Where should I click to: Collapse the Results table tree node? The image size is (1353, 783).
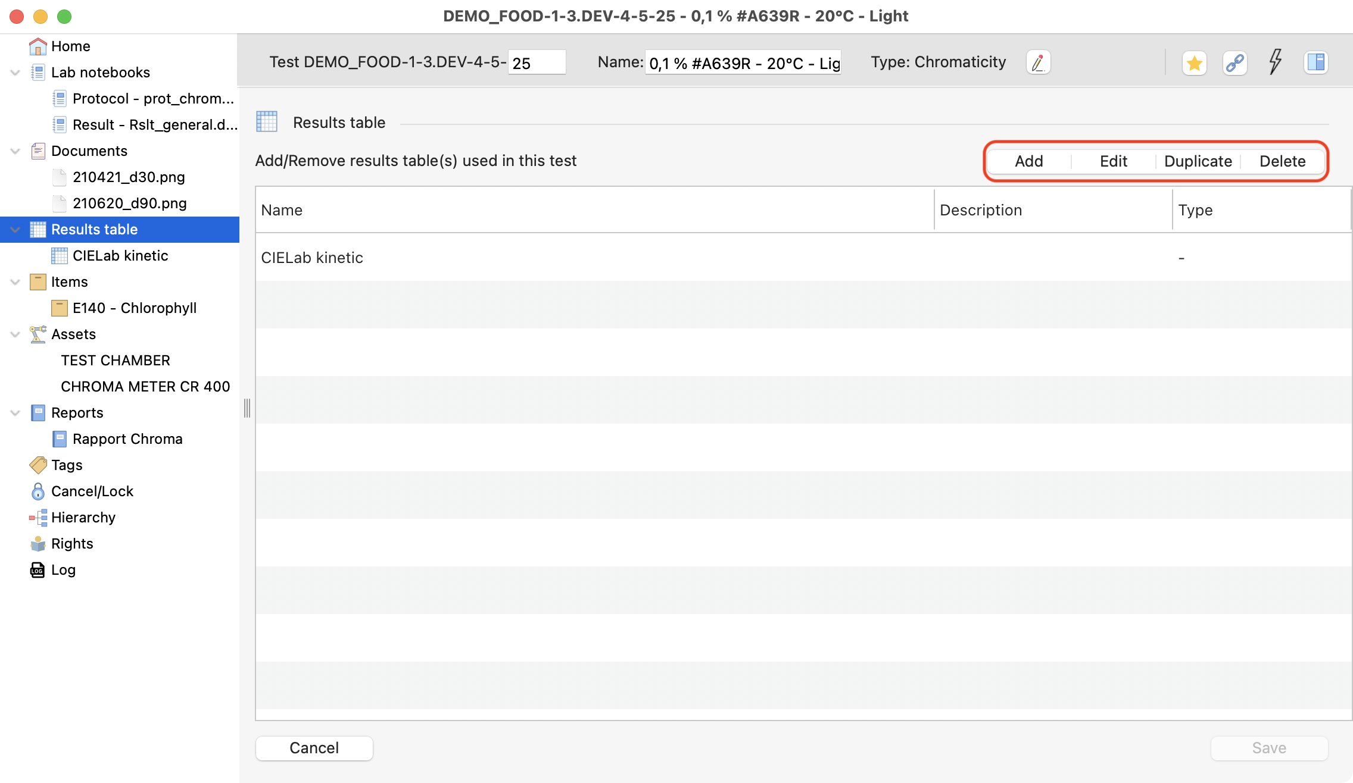click(15, 230)
